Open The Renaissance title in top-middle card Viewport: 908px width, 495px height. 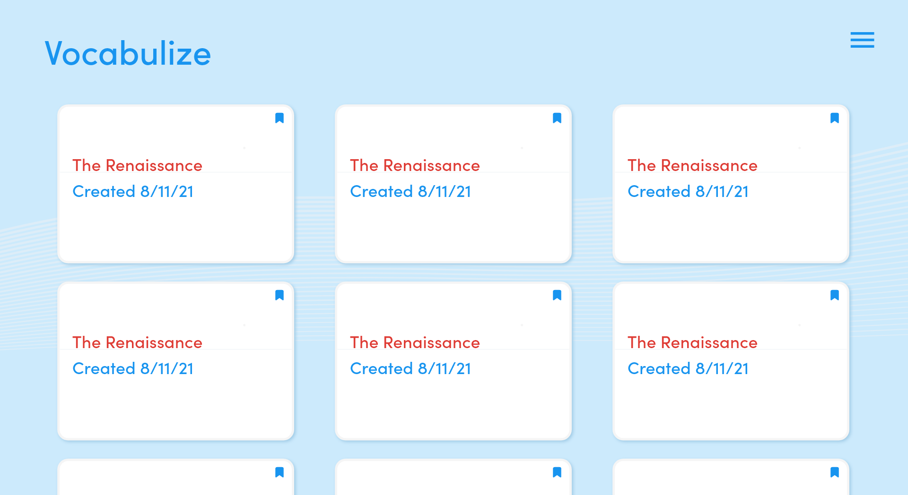[x=415, y=165]
